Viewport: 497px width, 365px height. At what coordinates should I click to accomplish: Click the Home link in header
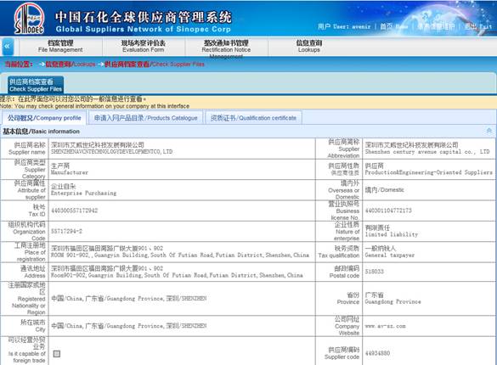coord(393,26)
